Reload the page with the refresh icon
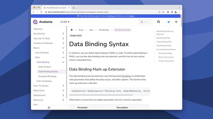 click(41, 12)
